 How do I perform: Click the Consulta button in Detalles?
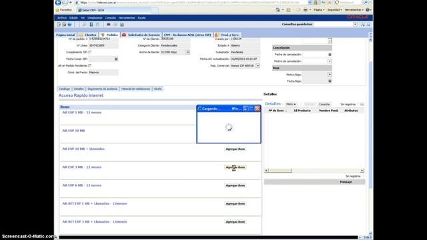tap(324, 104)
